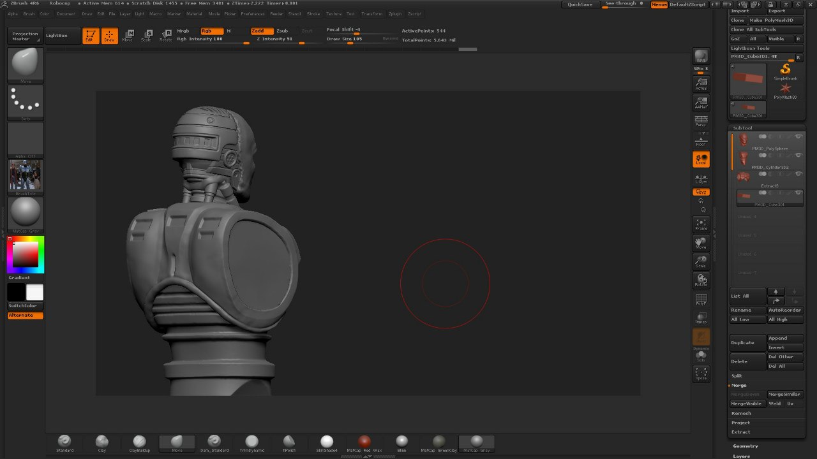Toggle Transp transparency mode
Image resolution: width=817 pixels, height=459 pixels.
(701, 318)
